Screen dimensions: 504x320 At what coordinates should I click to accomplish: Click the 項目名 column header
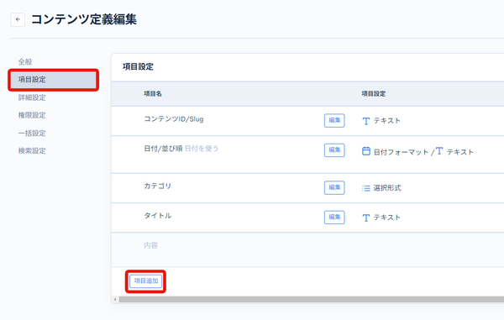click(x=153, y=94)
